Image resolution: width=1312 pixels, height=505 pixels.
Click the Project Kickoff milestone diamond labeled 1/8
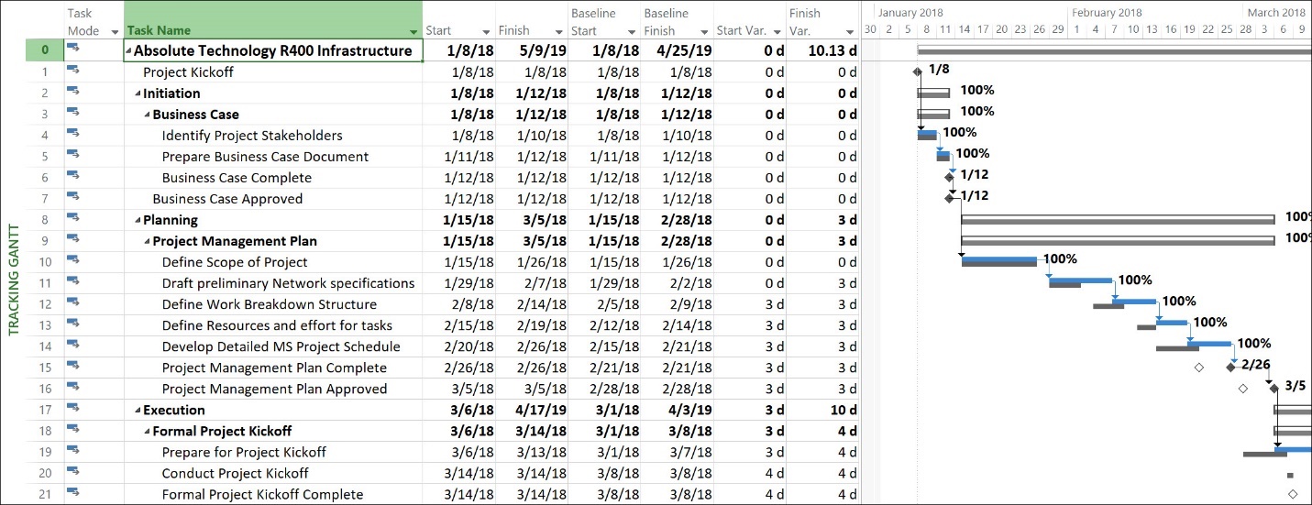click(x=918, y=71)
